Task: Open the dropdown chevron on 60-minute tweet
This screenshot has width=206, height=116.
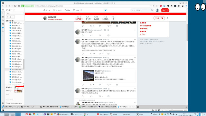Action: coord(135,58)
